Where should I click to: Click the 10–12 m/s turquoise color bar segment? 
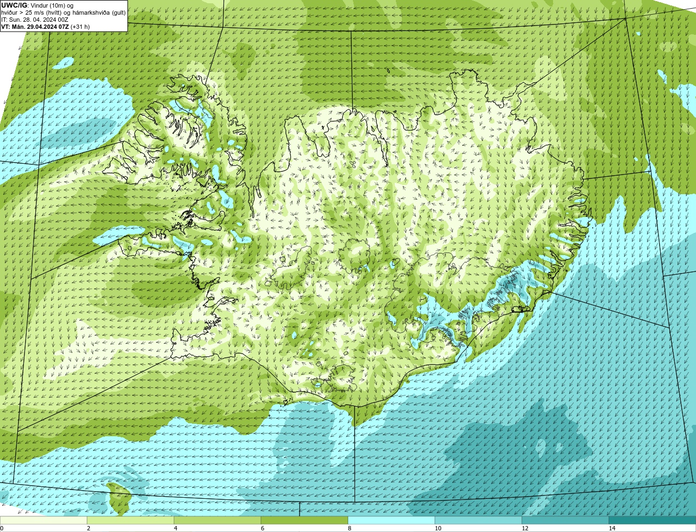coord(478,520)
